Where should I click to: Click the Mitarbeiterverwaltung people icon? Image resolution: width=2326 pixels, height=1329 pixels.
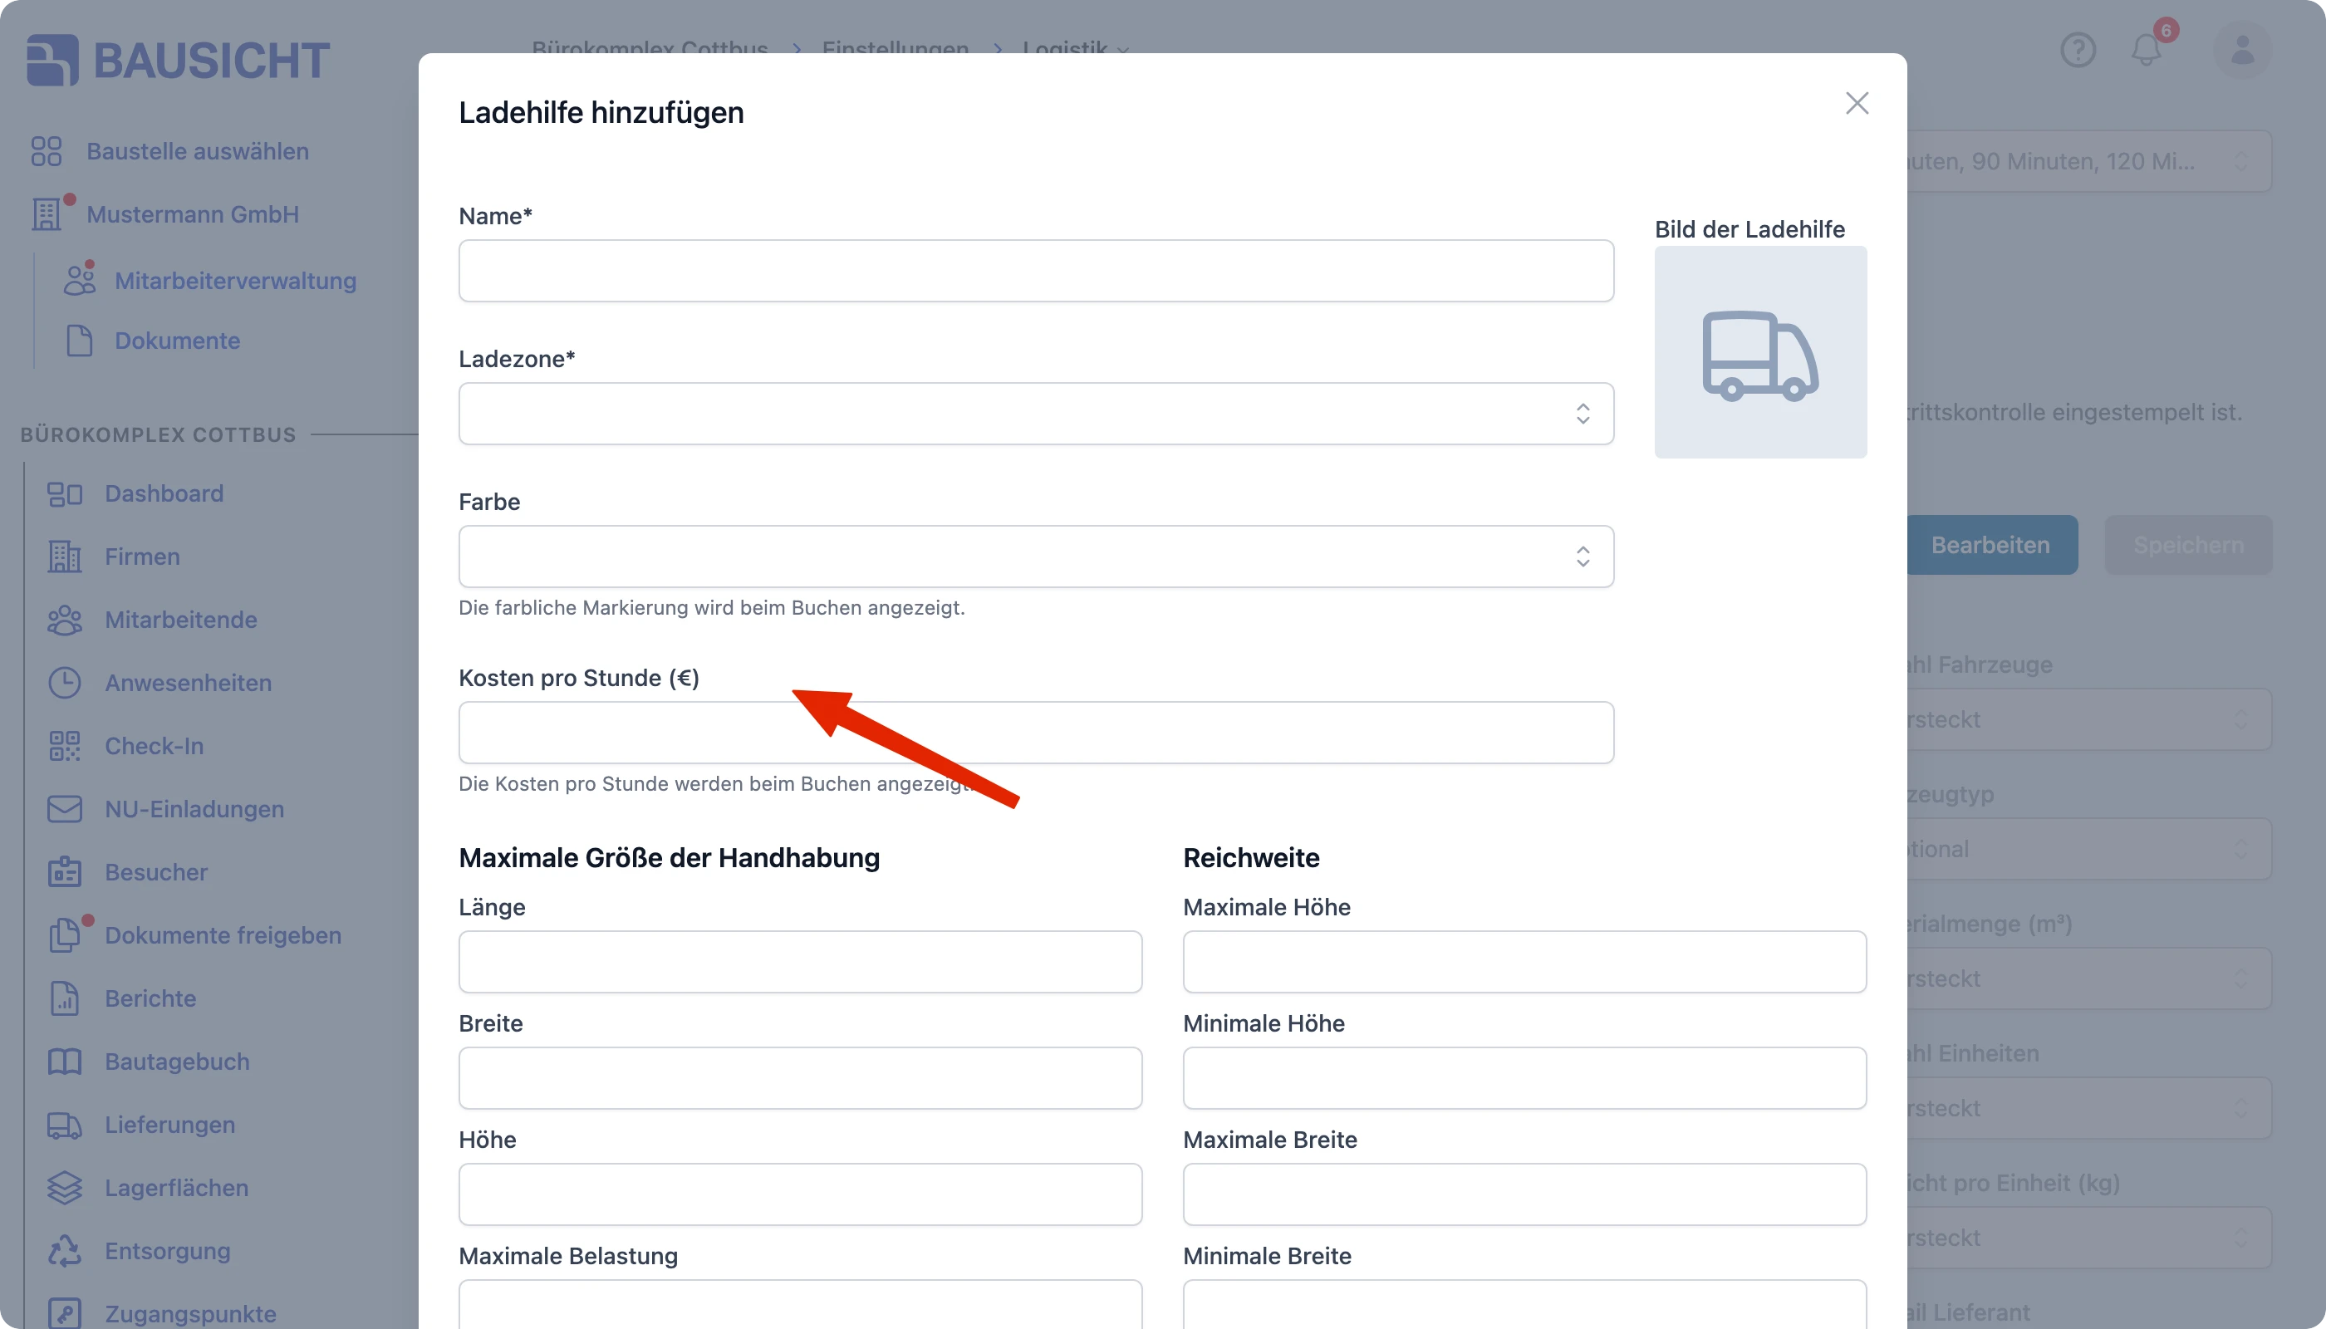80,280
